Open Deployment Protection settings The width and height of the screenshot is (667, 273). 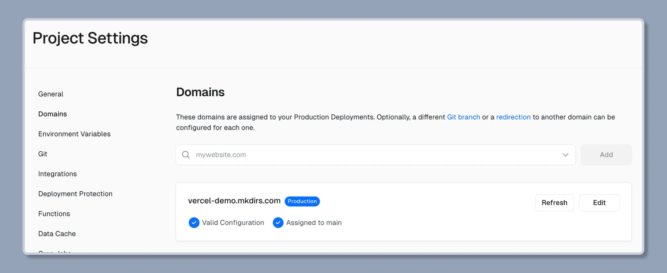[75, 194]
